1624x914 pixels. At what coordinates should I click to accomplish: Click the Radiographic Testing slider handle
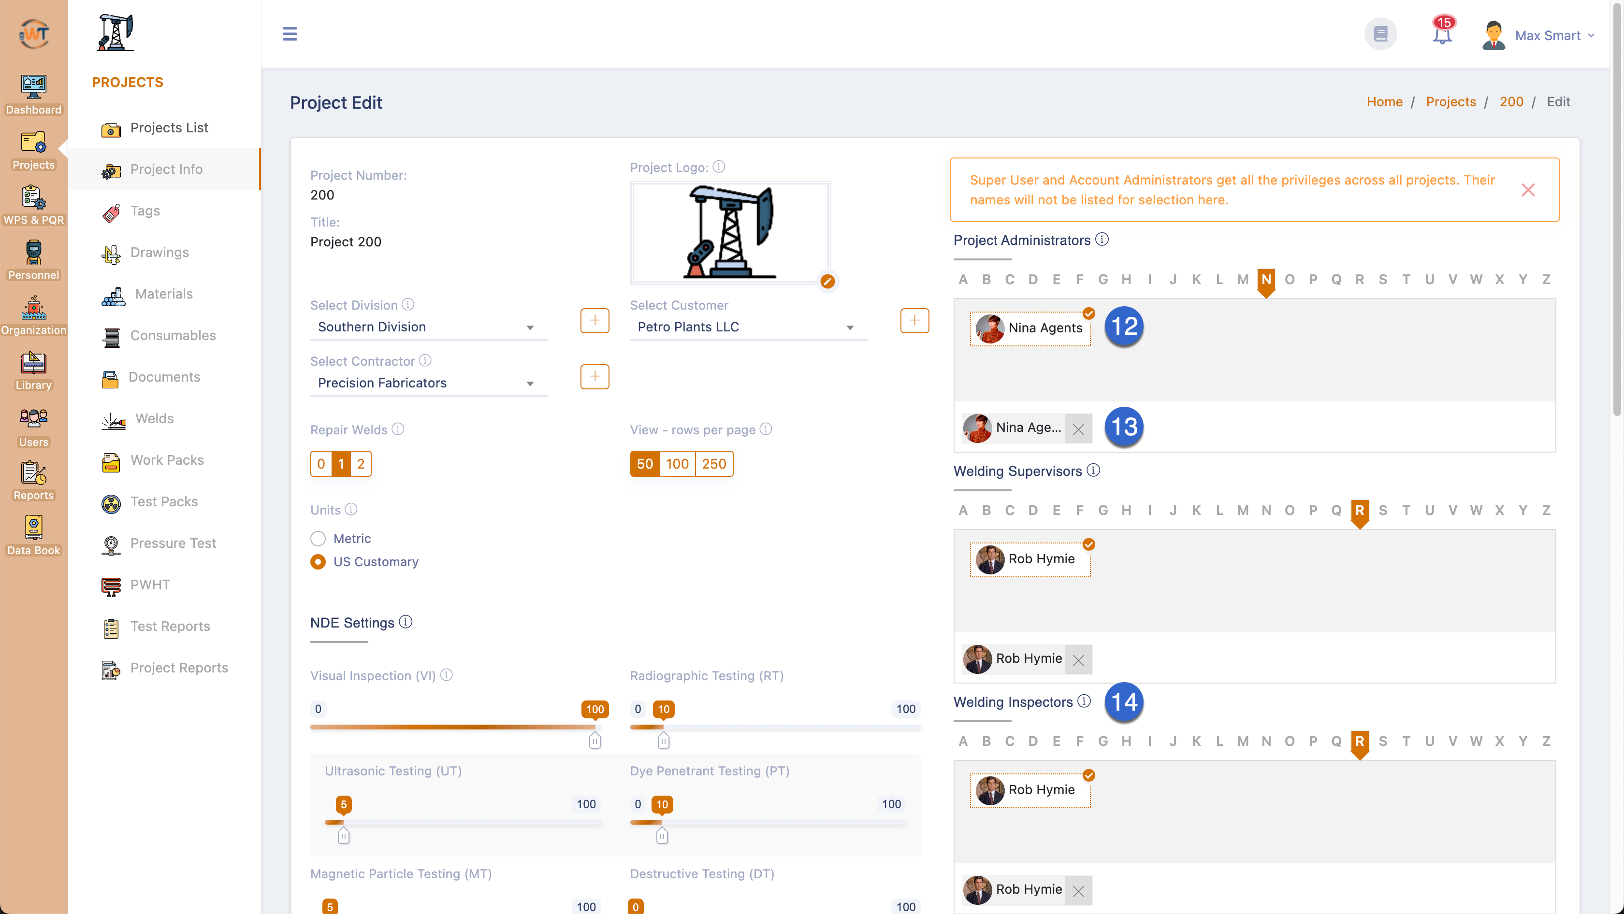663,740
